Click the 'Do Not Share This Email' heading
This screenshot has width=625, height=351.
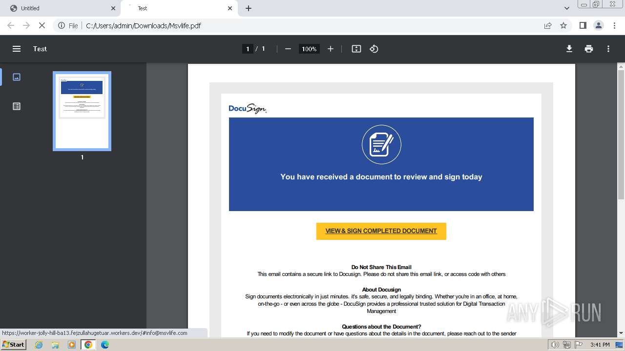click(x=381, y=267)
